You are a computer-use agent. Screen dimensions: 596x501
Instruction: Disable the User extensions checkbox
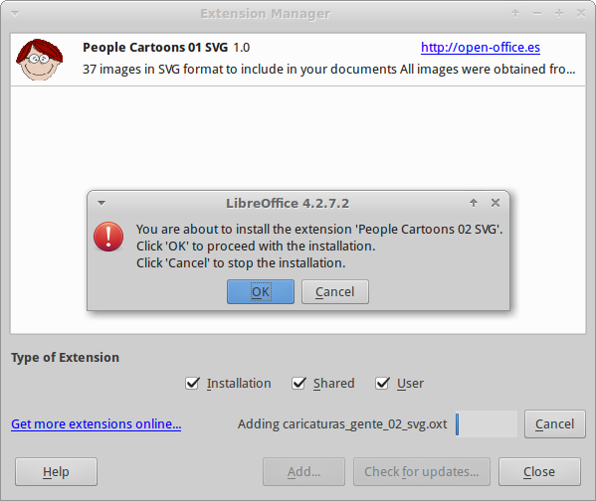382,384
